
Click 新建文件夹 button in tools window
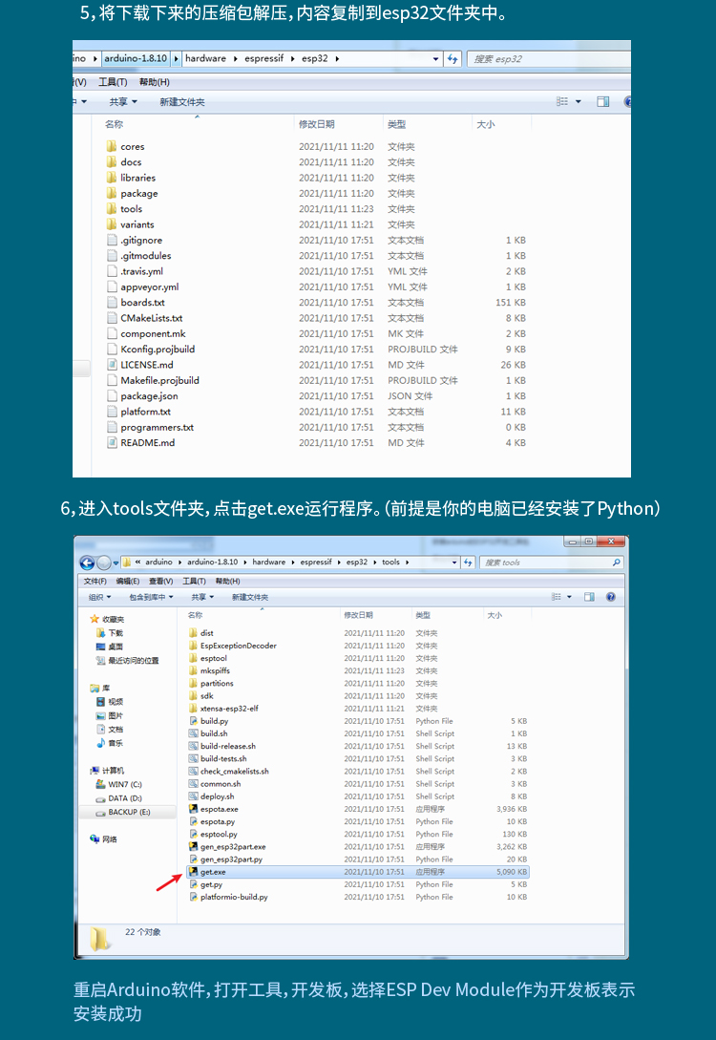click(x=250, y=597)
